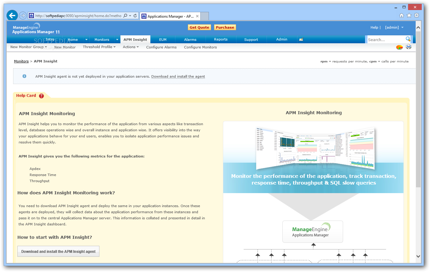The height and width of the screenshot is (272, 430).
Task: Click the "rpm = requests per minute" legend text
Action: coord(344,62)
